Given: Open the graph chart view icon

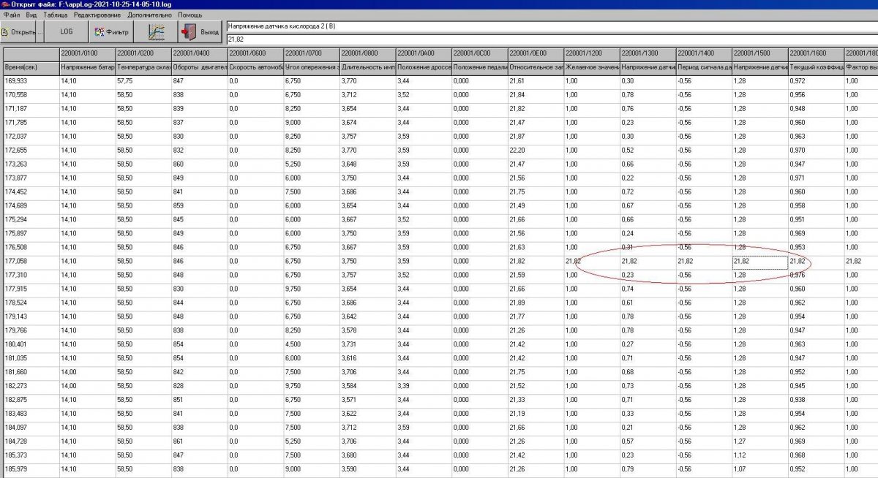Looking at the screenshot, I should click(x=156, y=32).
